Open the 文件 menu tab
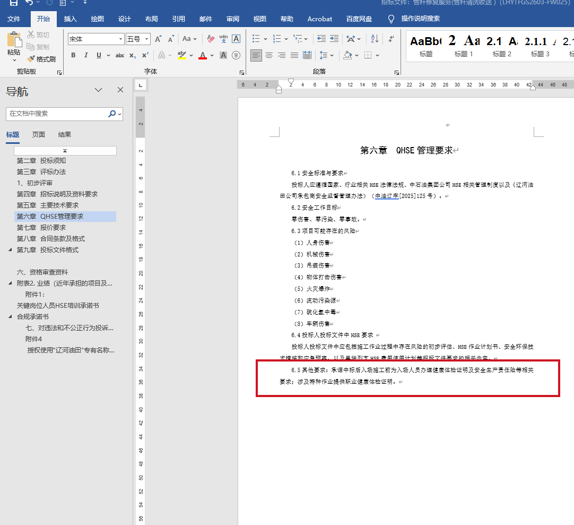This screenshot has width=574, height=525. coord(14,19)
